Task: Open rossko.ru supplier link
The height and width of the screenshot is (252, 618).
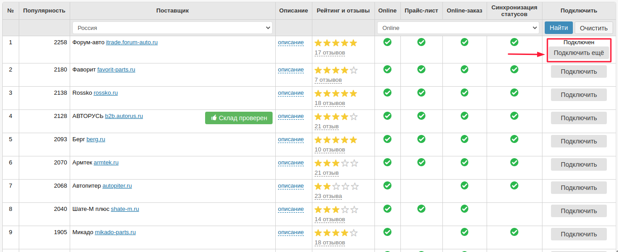Action: [x=106, y=93]
